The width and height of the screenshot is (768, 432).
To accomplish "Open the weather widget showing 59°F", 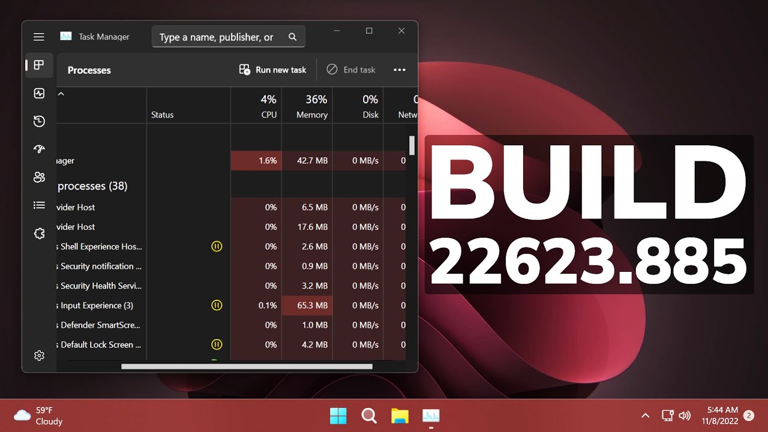I will tap(38, 416).
